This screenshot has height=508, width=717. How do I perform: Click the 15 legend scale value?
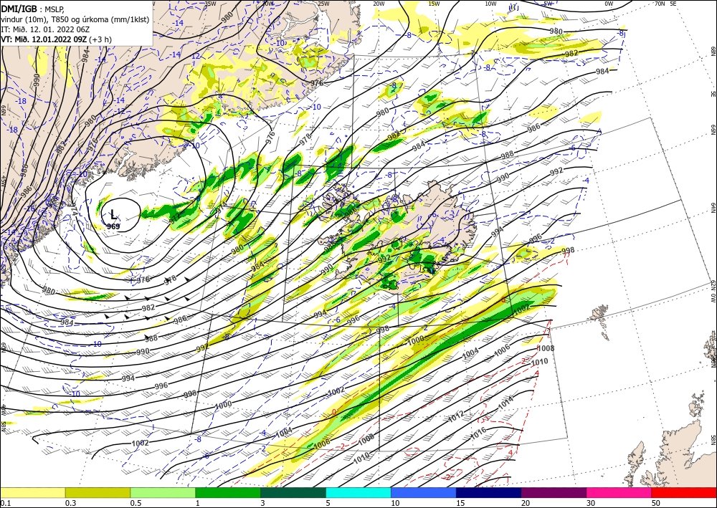click(x=460, y=503)
